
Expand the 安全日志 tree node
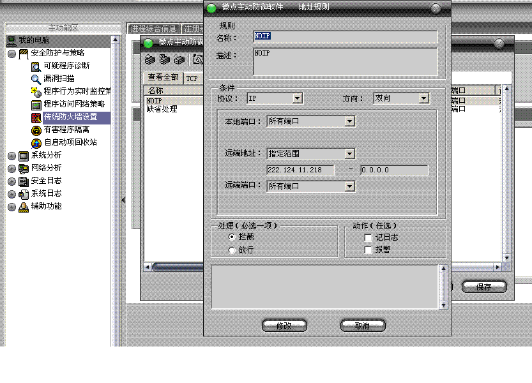(x=12, y=182)
